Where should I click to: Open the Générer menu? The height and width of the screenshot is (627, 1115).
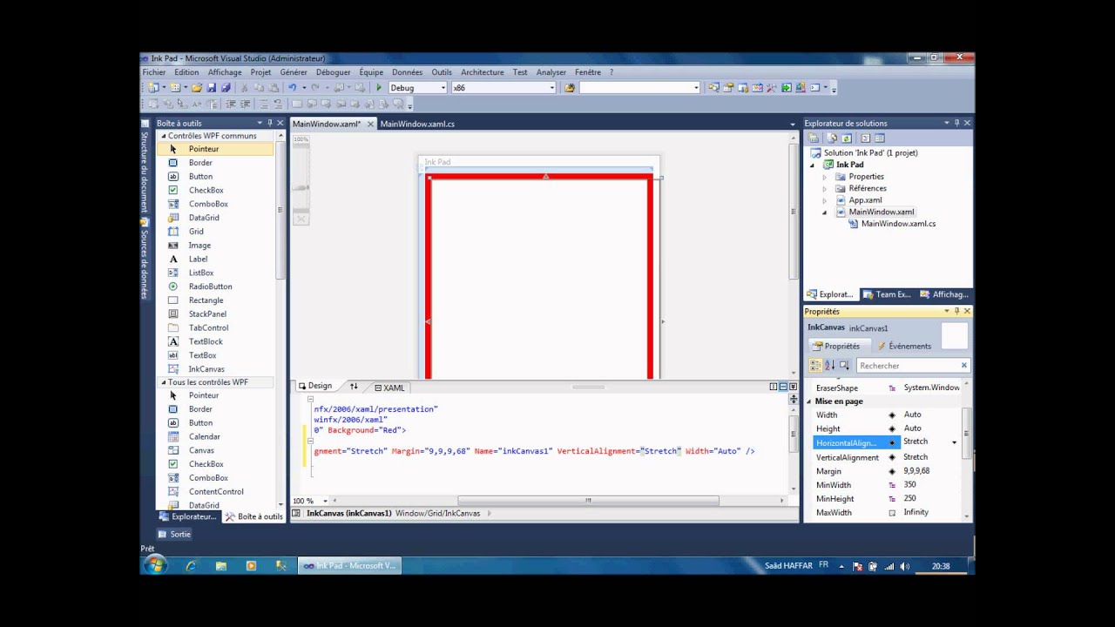click(294, 72)
